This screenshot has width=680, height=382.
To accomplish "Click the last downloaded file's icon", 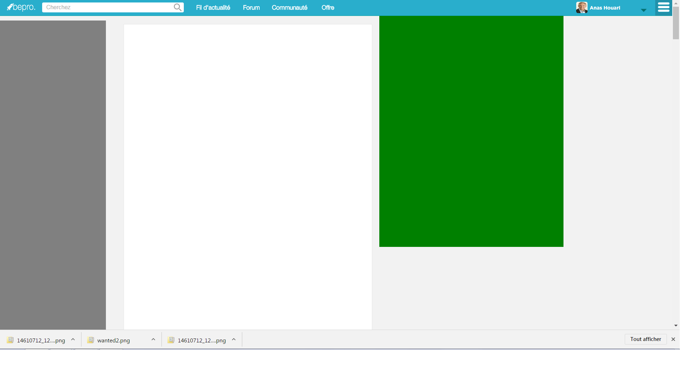I will (171, 340).
